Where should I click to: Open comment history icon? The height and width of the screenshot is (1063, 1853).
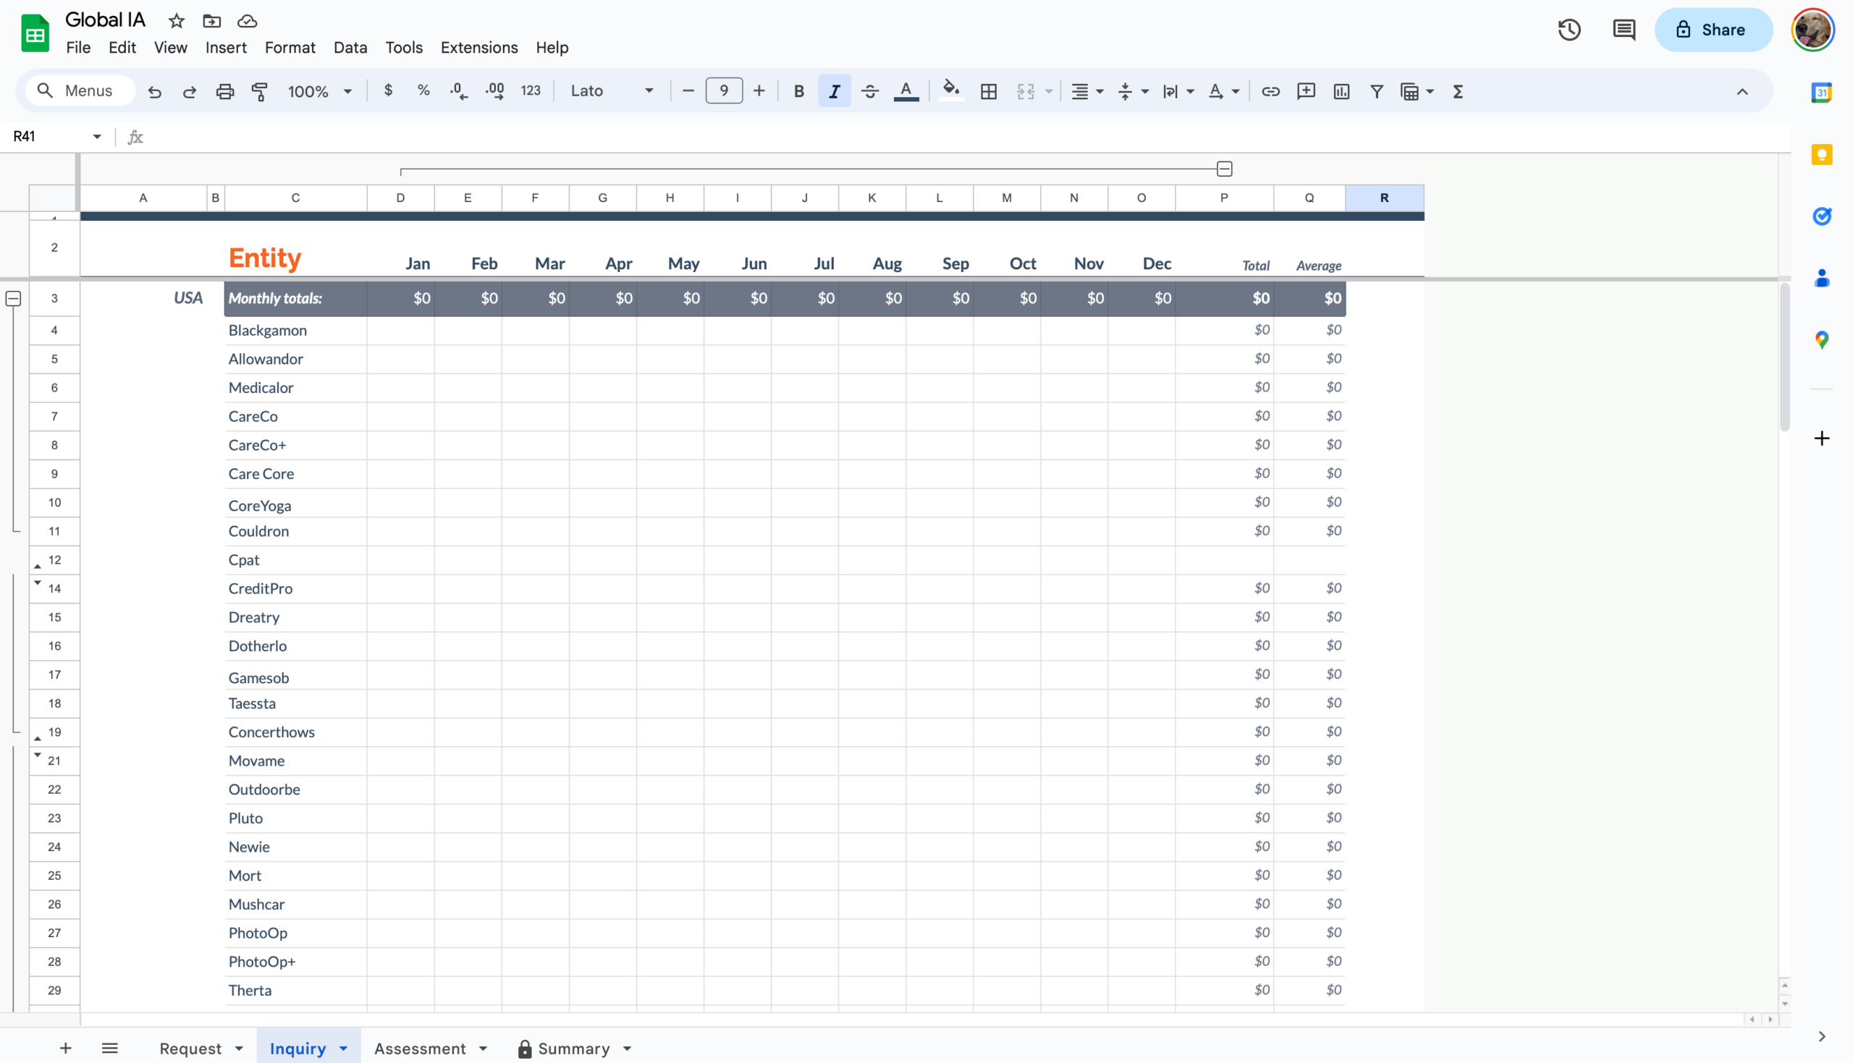coord(1624,30)
